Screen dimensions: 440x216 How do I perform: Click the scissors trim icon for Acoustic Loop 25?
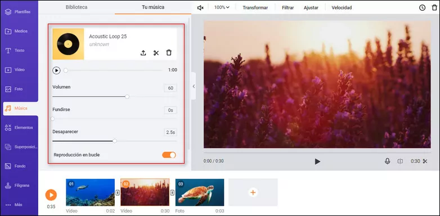tap(156, 53)
